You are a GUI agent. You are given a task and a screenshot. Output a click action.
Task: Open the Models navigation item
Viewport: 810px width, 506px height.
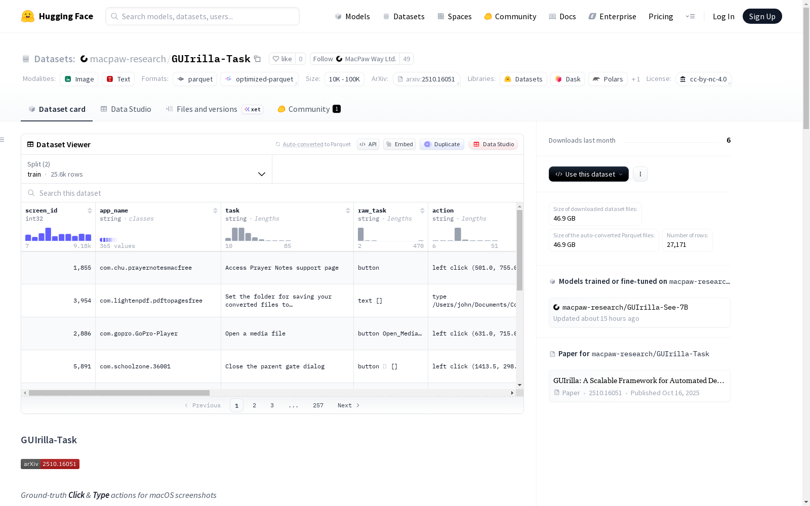point(352,16)
